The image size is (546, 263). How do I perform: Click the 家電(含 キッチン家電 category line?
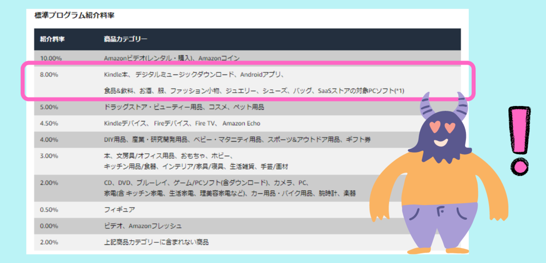pos(230,193)
